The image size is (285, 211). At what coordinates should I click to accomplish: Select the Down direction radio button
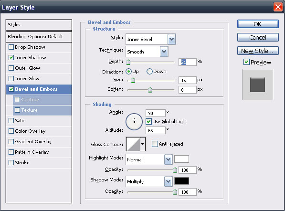pyautogui.click(x=149, y=72)
